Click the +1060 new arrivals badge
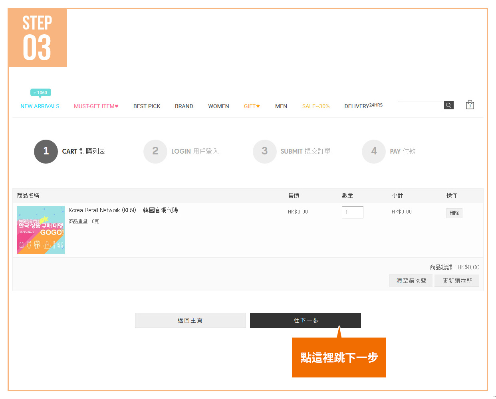 pos(40,93)
